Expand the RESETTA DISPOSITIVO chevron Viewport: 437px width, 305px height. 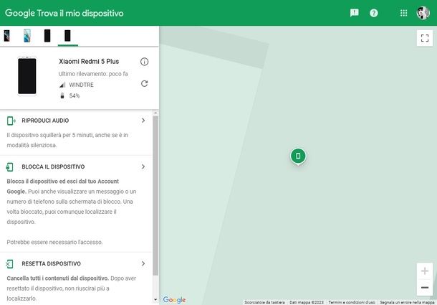[x=143, y=263]
